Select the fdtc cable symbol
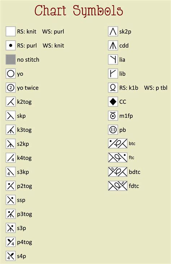Screen dimensions: 171x264 pos(118,186)
